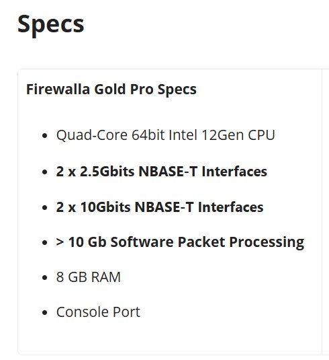Click the bullet dot before 10Gbits Interfaces line
The image size is (329, 360).
[45, 207]
